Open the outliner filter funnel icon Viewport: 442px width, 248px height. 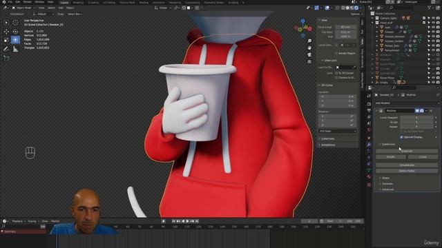pos(430,8)
